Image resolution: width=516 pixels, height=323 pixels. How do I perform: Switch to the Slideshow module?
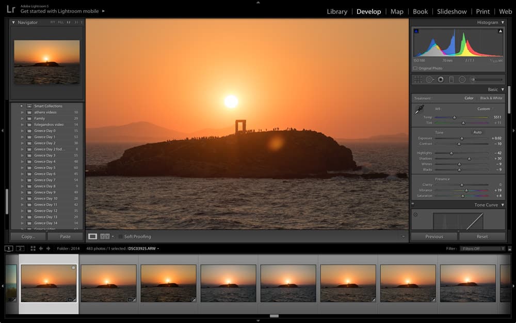coord(452,11)
